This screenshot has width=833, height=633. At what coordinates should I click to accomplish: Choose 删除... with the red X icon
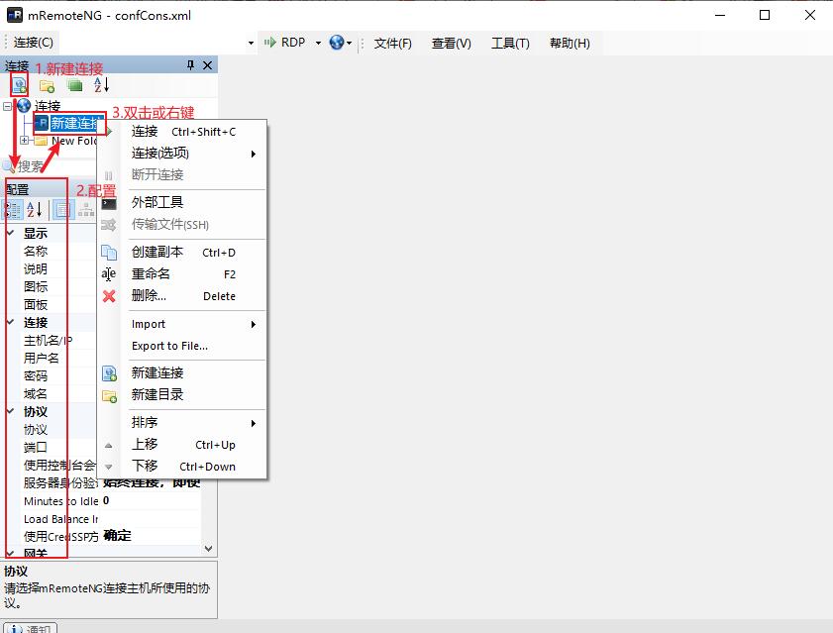click(181, 296)
